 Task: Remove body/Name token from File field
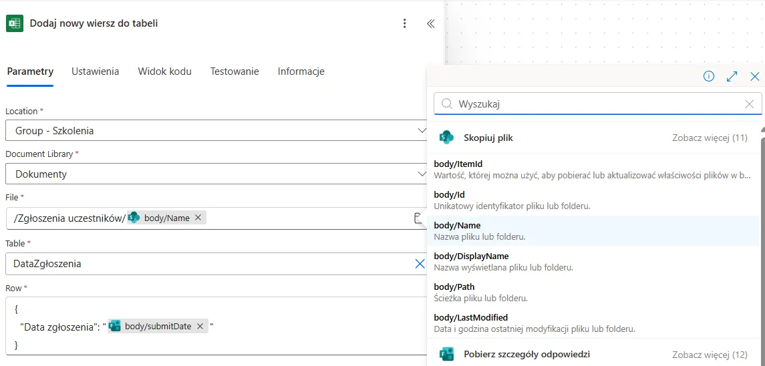pyautogui.click(x=198, y=218)
